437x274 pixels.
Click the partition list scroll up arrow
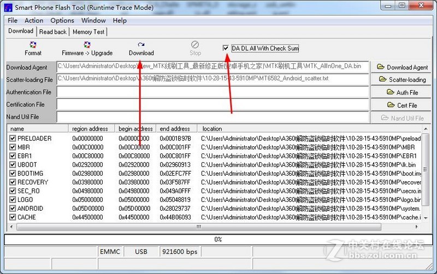tap(426, 129)
